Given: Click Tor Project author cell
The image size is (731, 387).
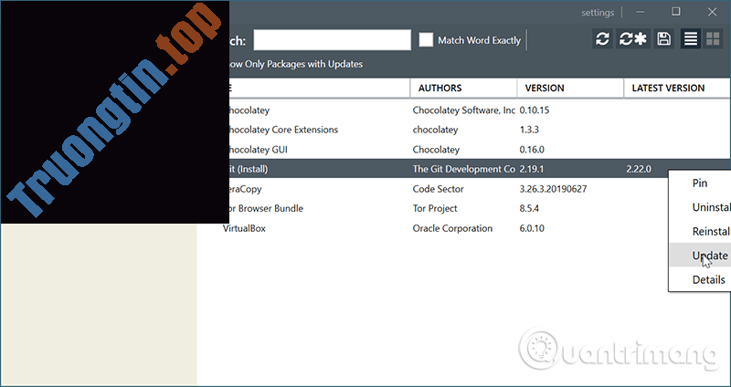Looking at the screenshot, I should [435, 209].
